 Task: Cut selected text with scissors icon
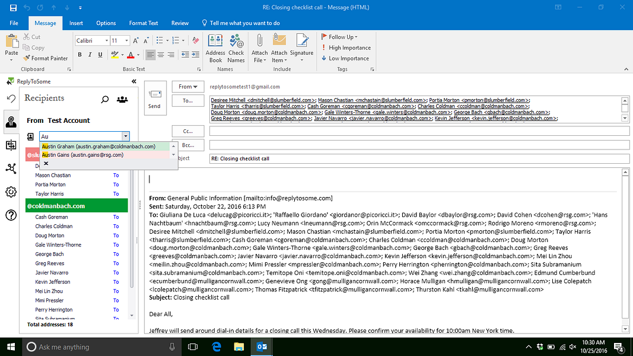pyautogui.click(x=31, y=37)
